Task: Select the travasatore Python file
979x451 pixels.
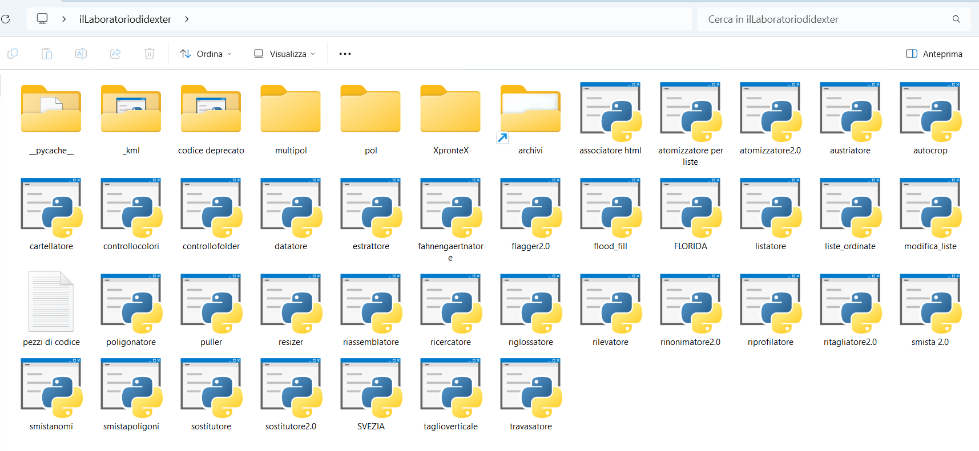Action: [531, 396]
